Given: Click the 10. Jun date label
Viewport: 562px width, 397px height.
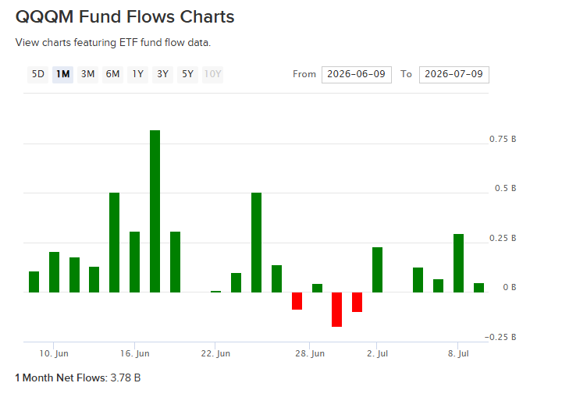Looking at the screenshot, I should click(x=54, y=353).
